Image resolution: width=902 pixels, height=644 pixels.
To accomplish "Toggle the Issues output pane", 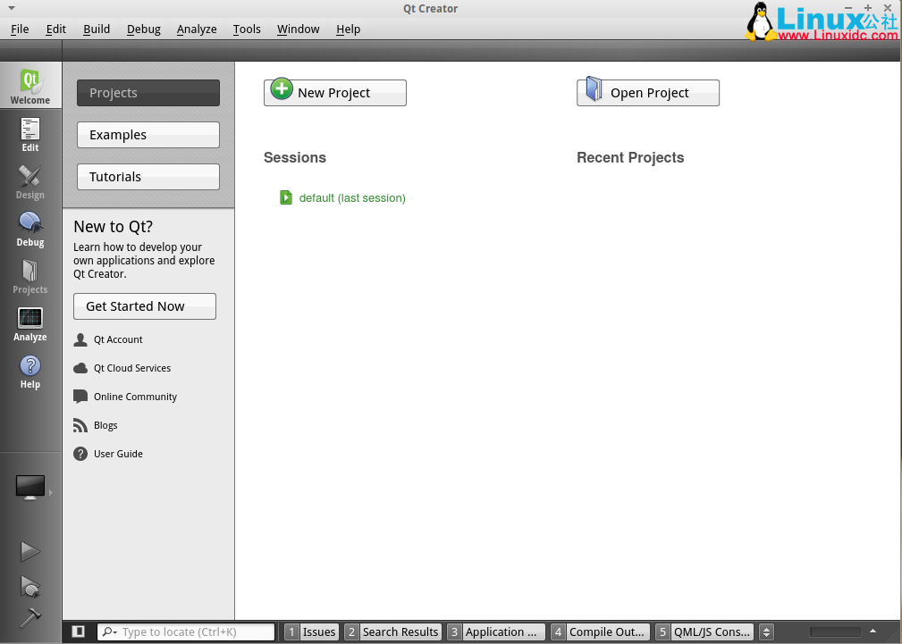I will 312,631.
